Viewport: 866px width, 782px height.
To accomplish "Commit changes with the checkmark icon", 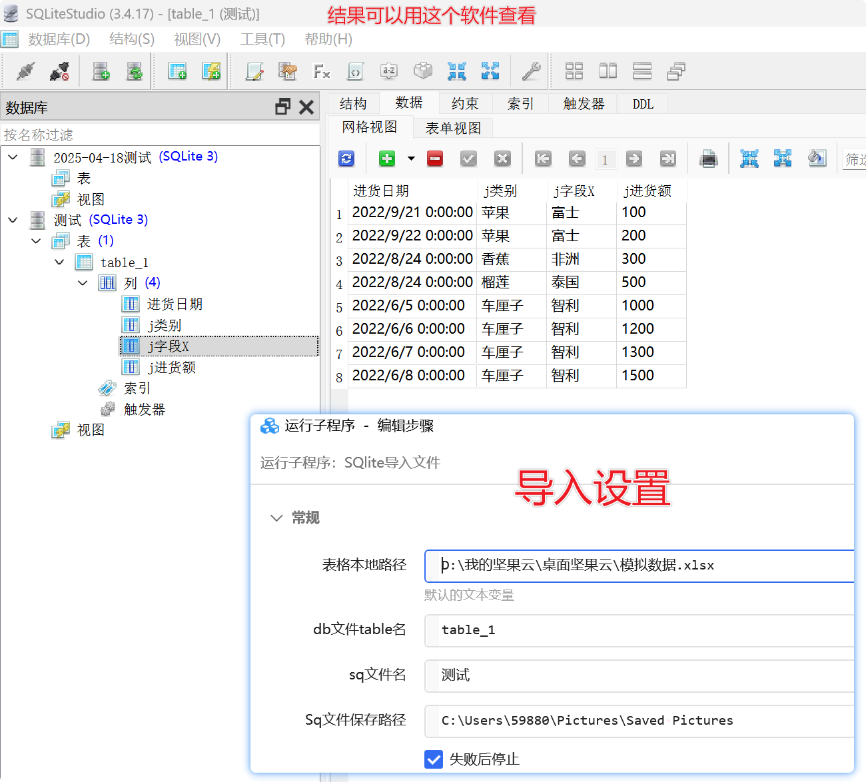I will 469,159.
